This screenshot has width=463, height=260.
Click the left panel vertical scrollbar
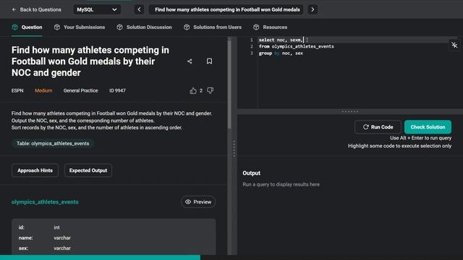(229, 84)
